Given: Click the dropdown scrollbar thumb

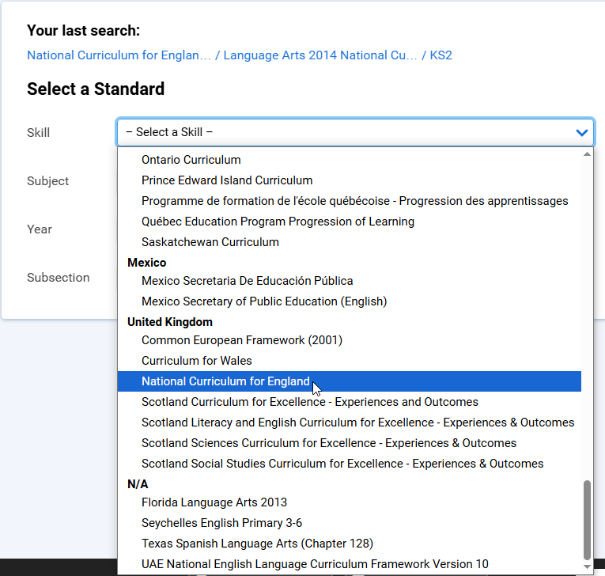Looking at the screenshot, I should (x=587, y=520).
